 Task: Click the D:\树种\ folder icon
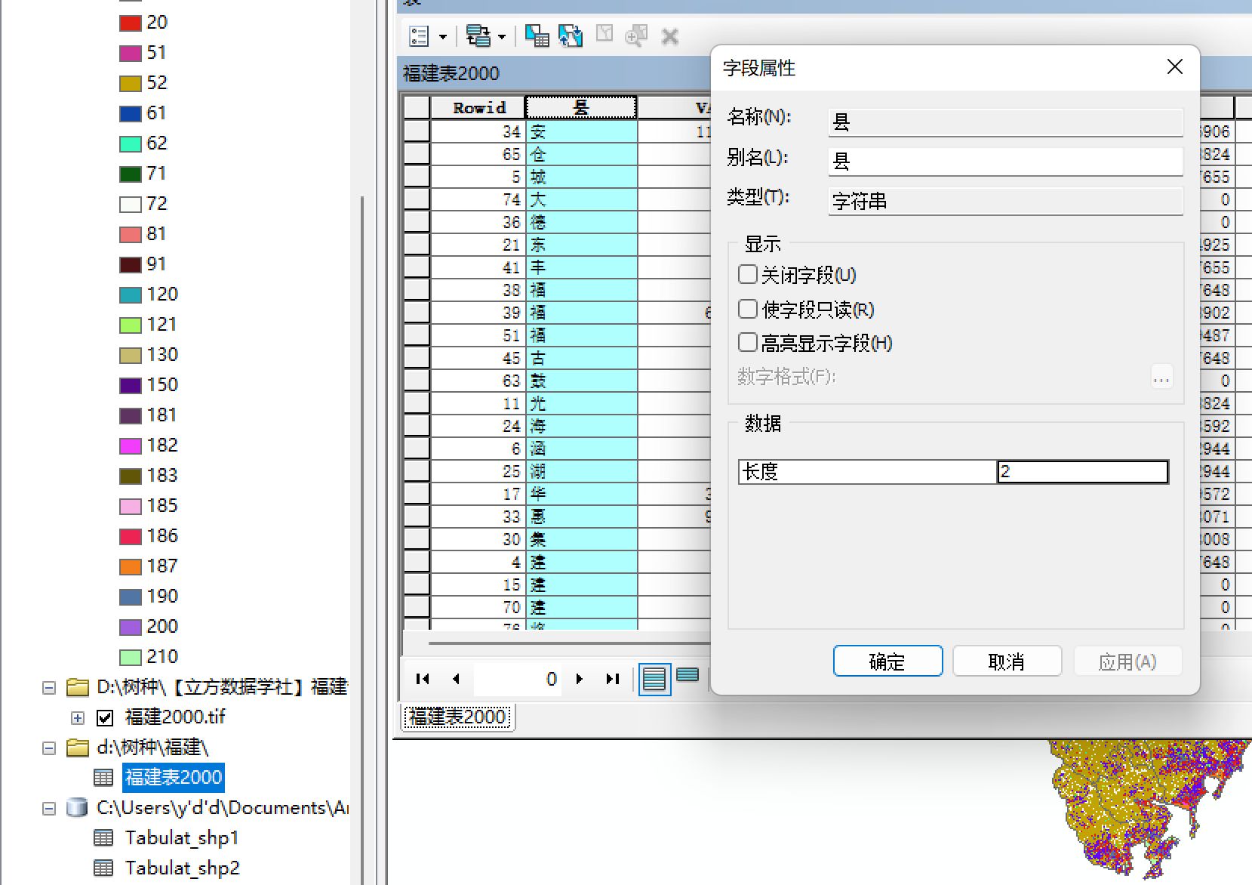tap(78, 686)
